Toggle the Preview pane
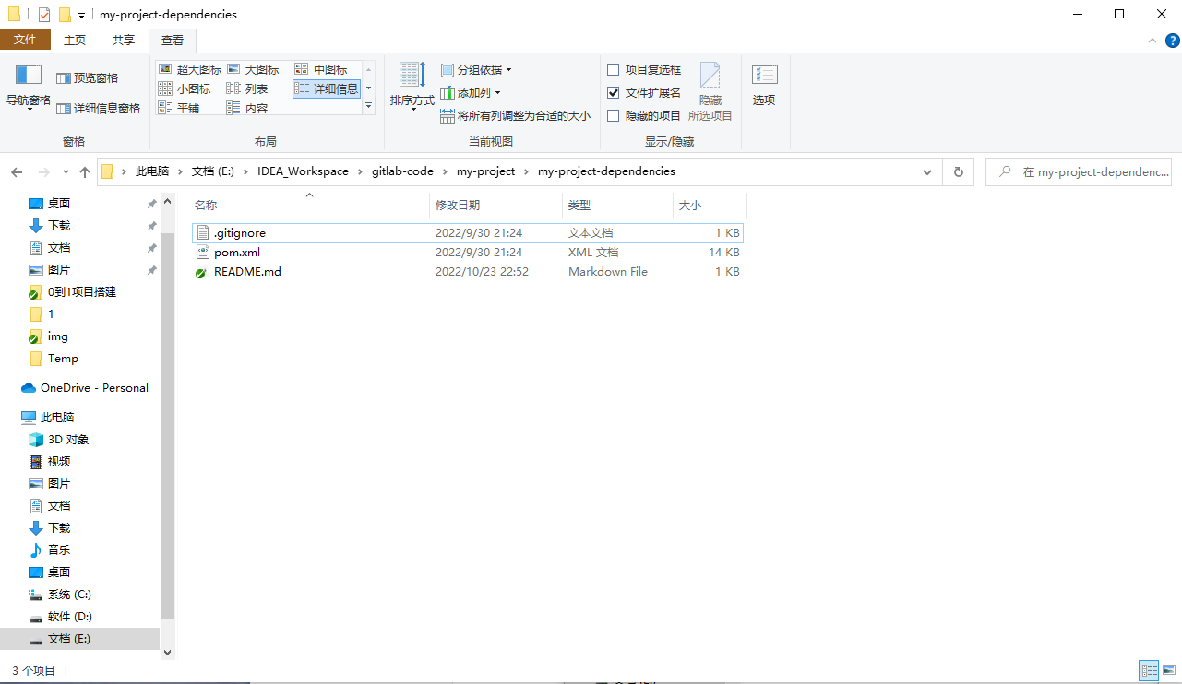Screen dimensions: 1182x684 [x=88, y=78]
